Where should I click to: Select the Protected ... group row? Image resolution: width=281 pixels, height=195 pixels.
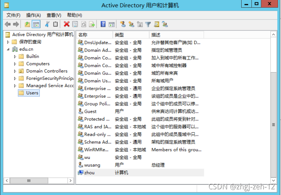coord(140,119)
